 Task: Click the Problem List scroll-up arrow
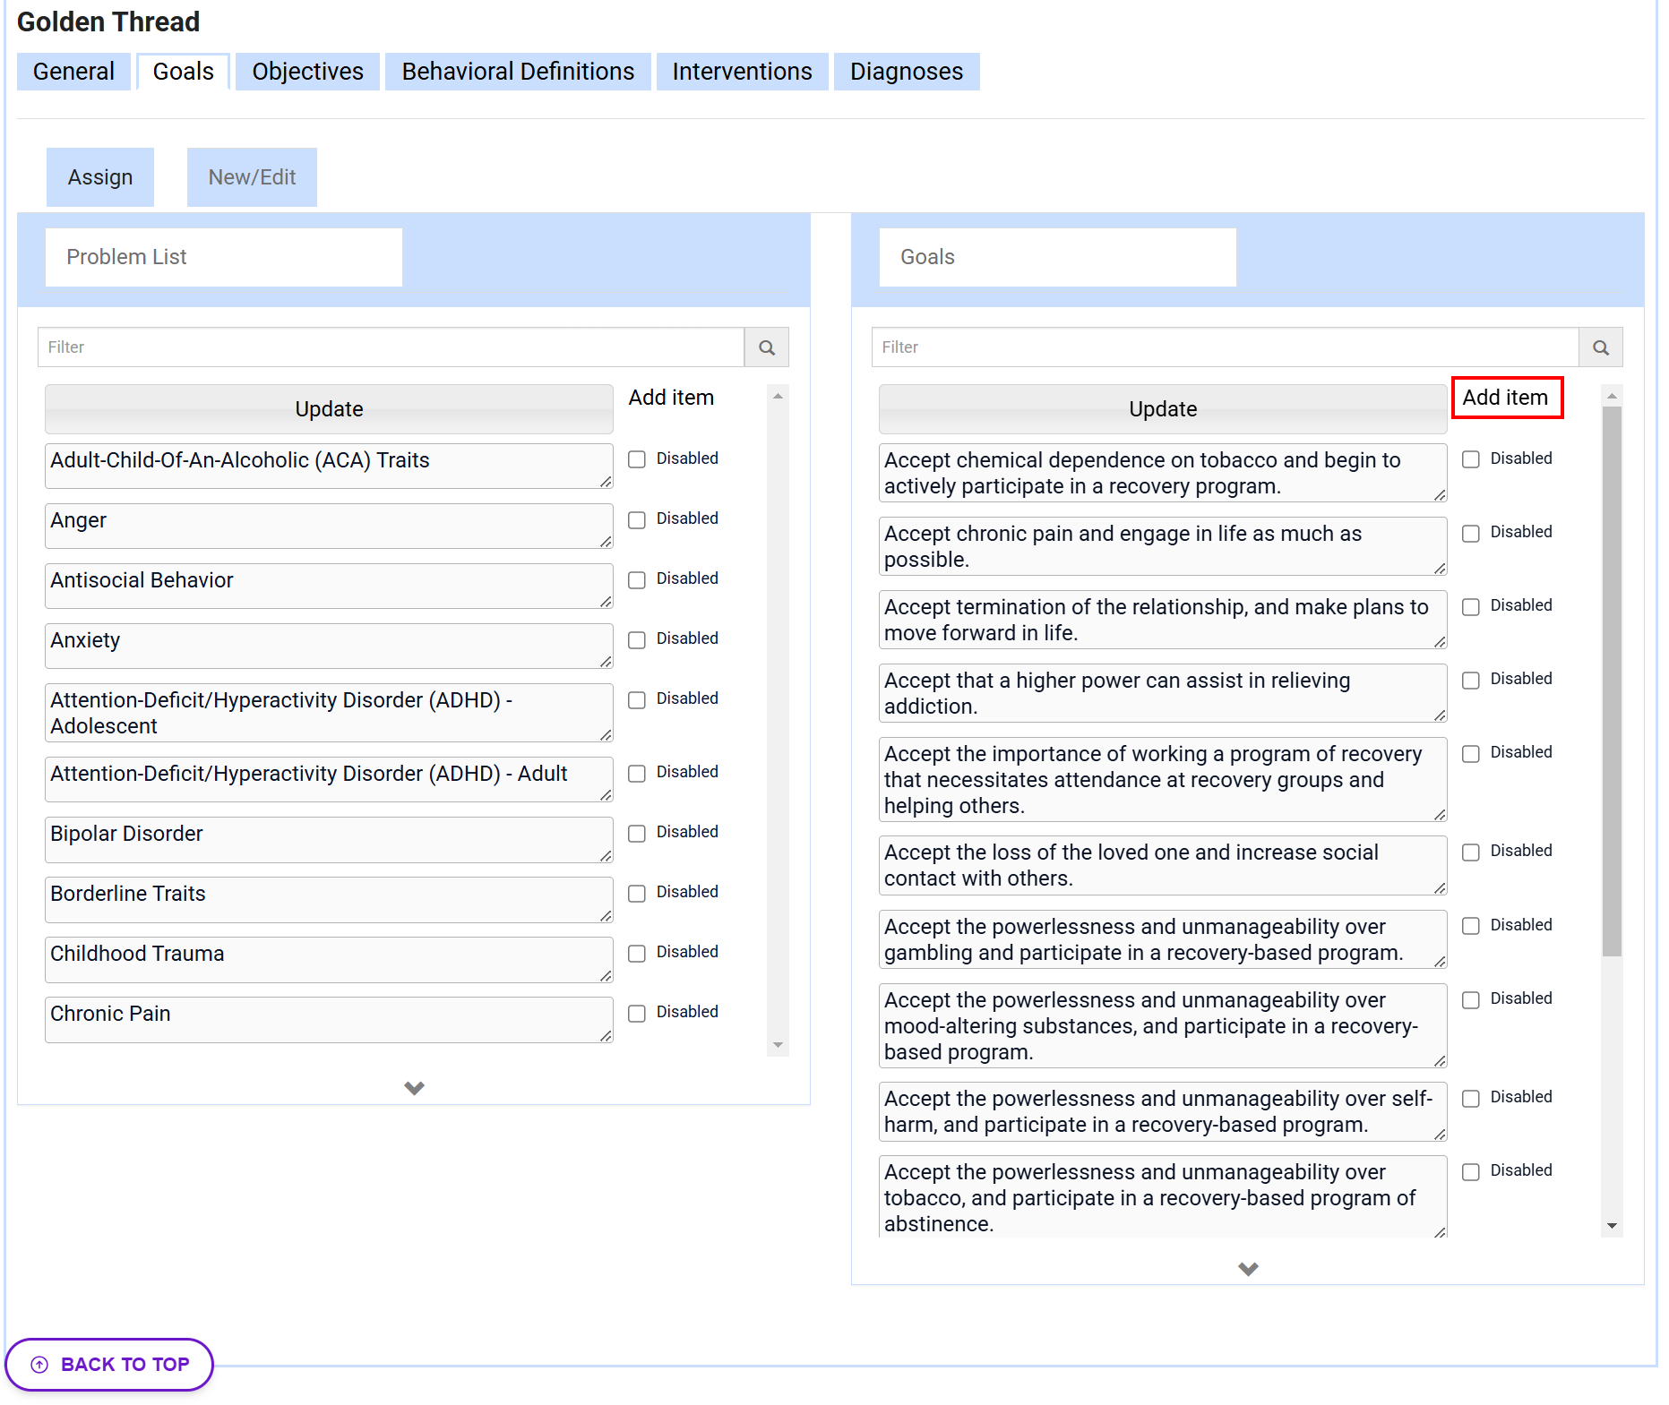pyautogui.click(x=778, y=396)
